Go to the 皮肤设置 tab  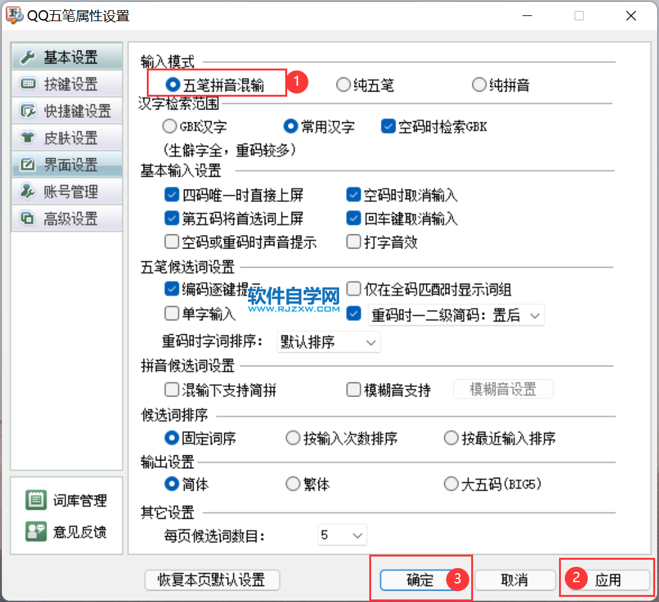pyautogui.click(x=67, y=138)
